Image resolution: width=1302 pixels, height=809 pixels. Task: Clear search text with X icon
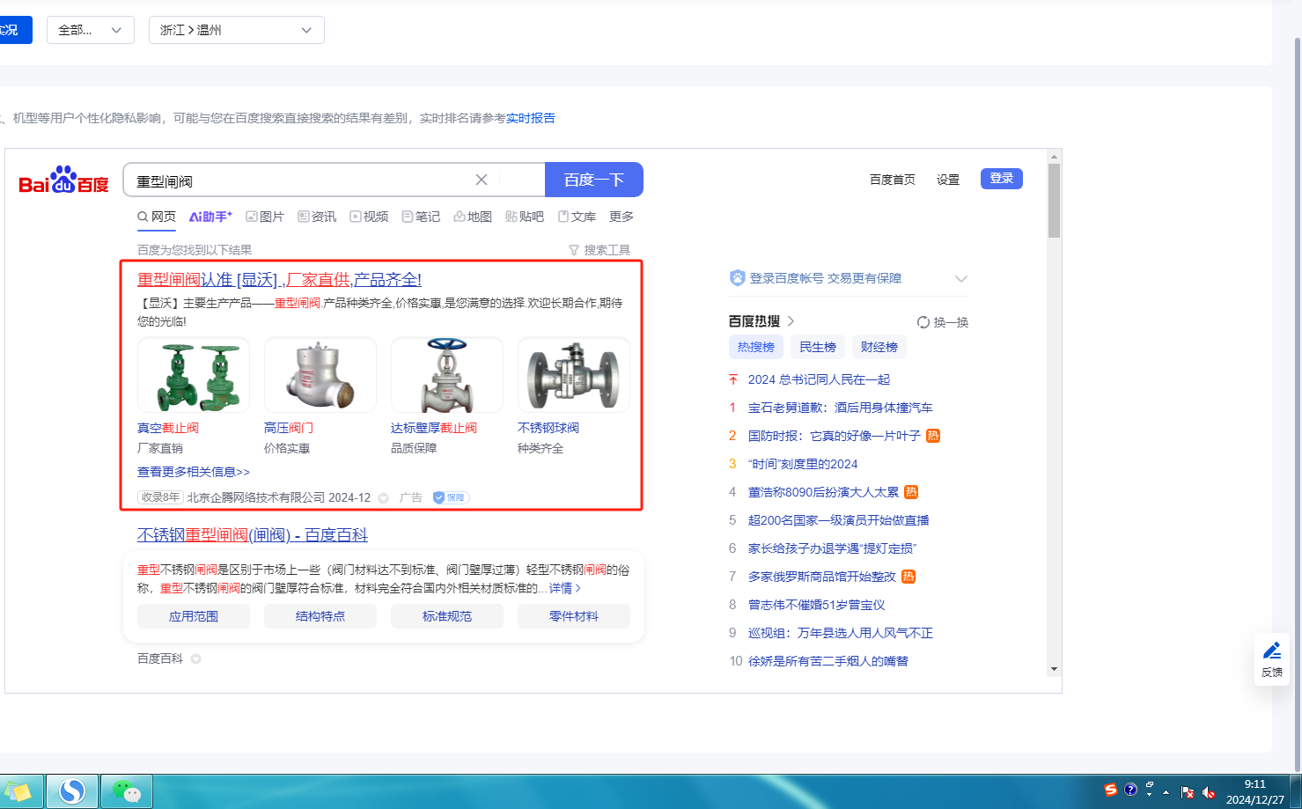tap(482, 180)
